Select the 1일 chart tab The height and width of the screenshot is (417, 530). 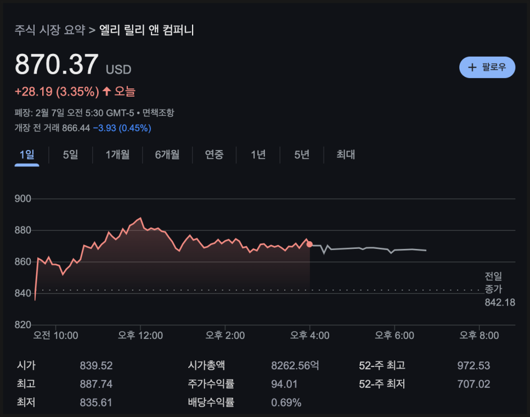click(27, 155)
